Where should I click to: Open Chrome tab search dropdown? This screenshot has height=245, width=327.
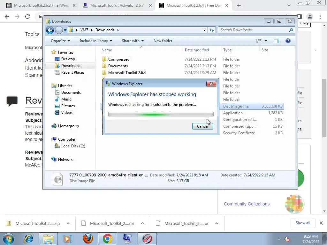(x=289, y=5)
